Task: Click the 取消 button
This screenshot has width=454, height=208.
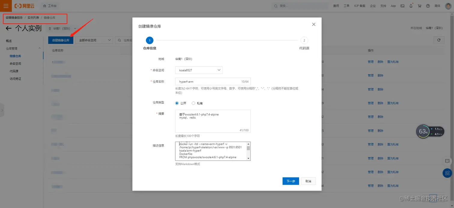Action: coord(308,181)
